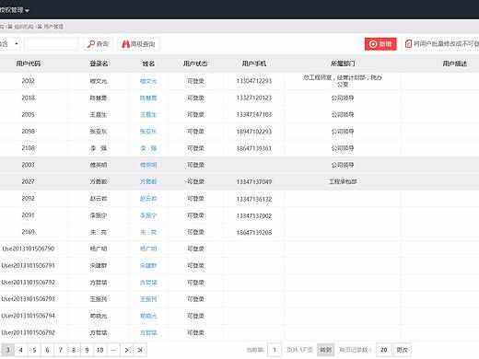Open the 授权管理 dropdown menu
The width and height of the screenshot is (479, 359).
click(x=14, y=10)
